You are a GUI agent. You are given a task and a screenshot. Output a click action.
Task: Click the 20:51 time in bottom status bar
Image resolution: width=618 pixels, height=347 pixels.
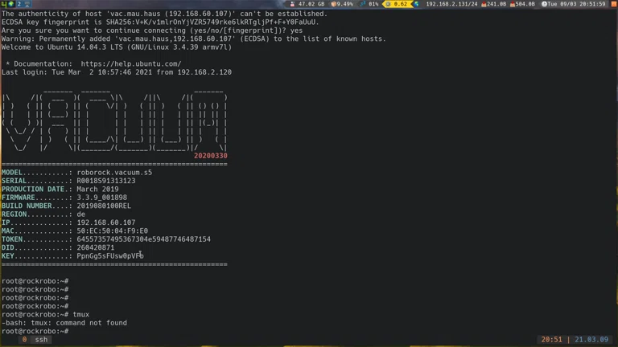[x=552, y=340]
